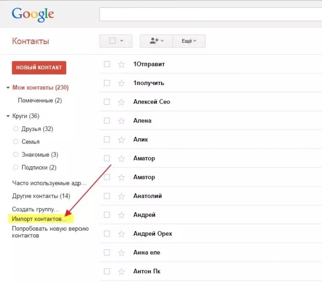Screen dimensions: 322x283
Task: Open Часто используемые адр… list
Action: [x=49, y=183]
